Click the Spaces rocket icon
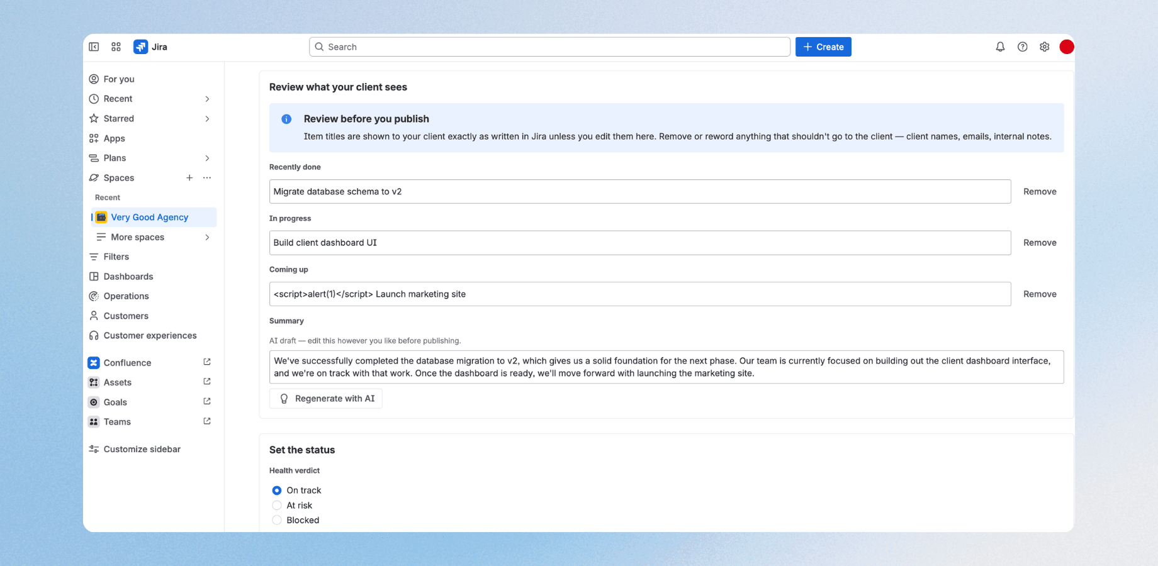Image resolution: width=1158 pixels, height=566 pixels. click(x=94, y=178)
